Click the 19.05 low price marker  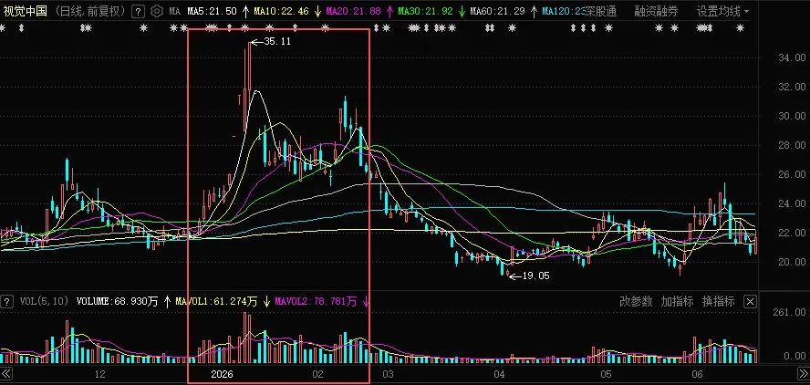pos(535,276)
